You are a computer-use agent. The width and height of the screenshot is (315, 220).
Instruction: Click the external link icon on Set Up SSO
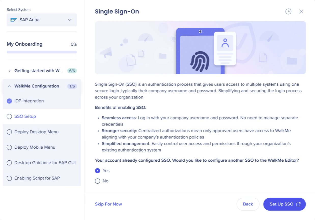[x=298, y=204]
